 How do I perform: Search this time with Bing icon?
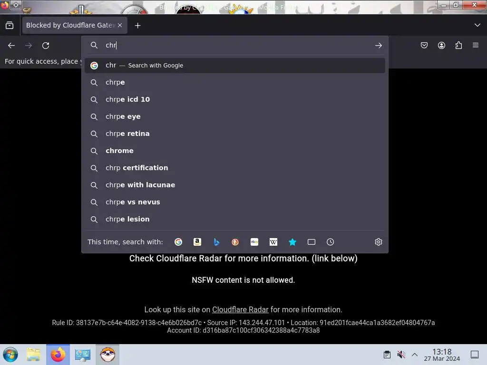pos(216,242)
